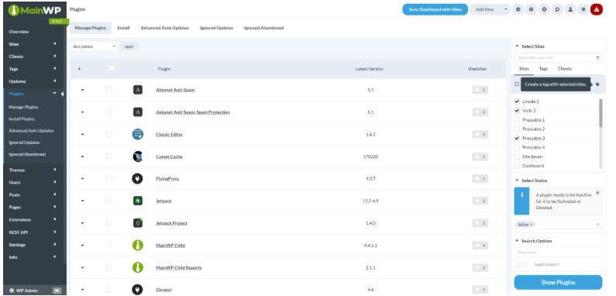Collapse the Select Sites section

coord(517,46)
